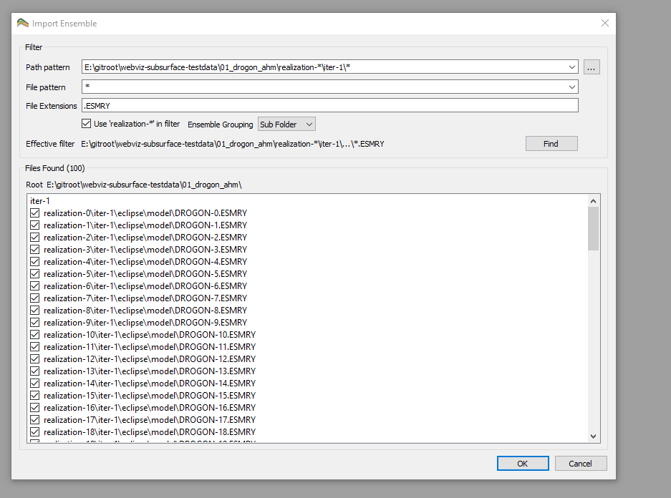The width and height of the screenshot is (671, 498).
Task: Click the file list scrollbar thumb
Action: 593,229
